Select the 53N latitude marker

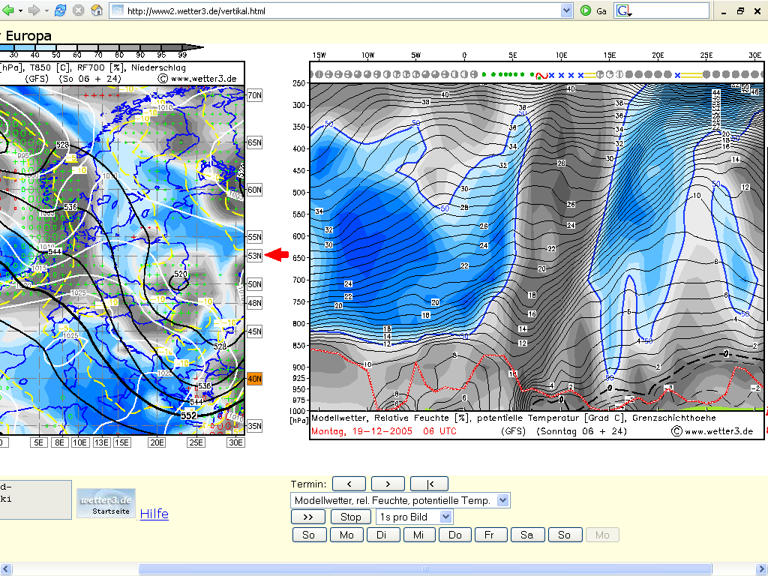(255, 255)
